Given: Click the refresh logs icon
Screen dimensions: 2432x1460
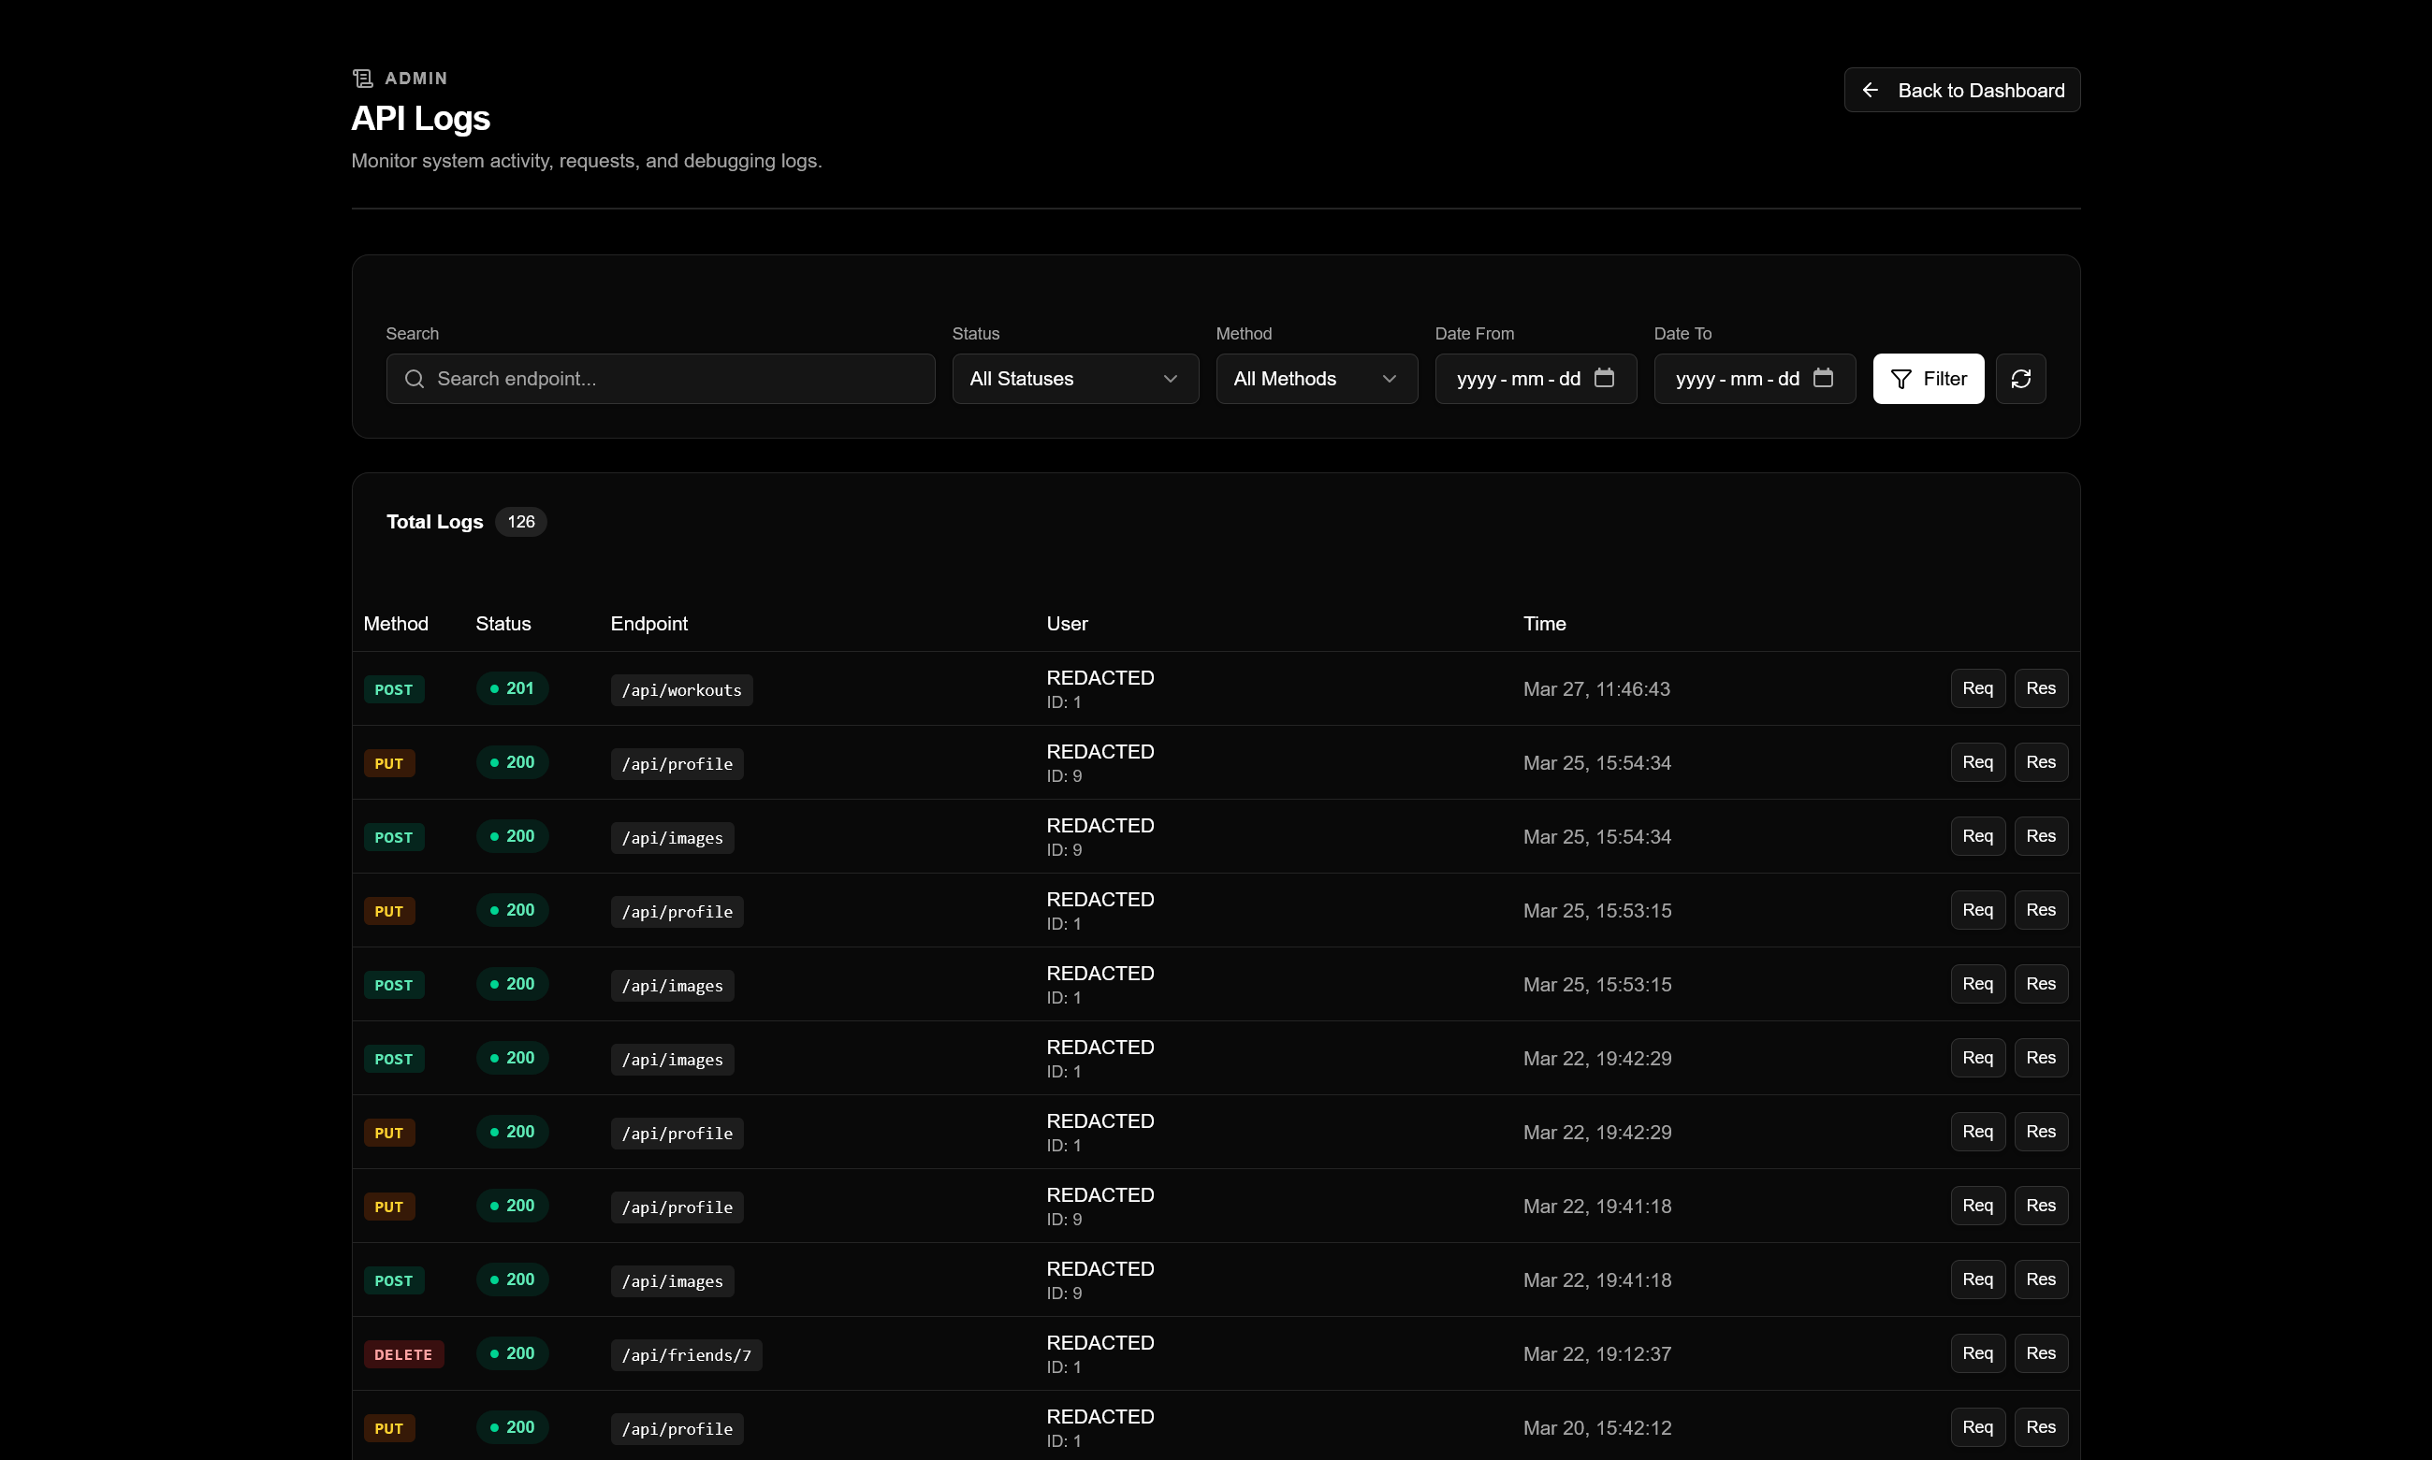Looking at the screenshot, I should click(2021, 379).
